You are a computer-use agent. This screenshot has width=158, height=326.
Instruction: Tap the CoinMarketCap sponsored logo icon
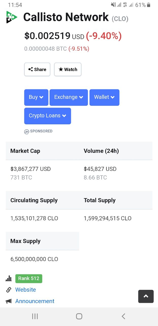[x=27, y=131]
